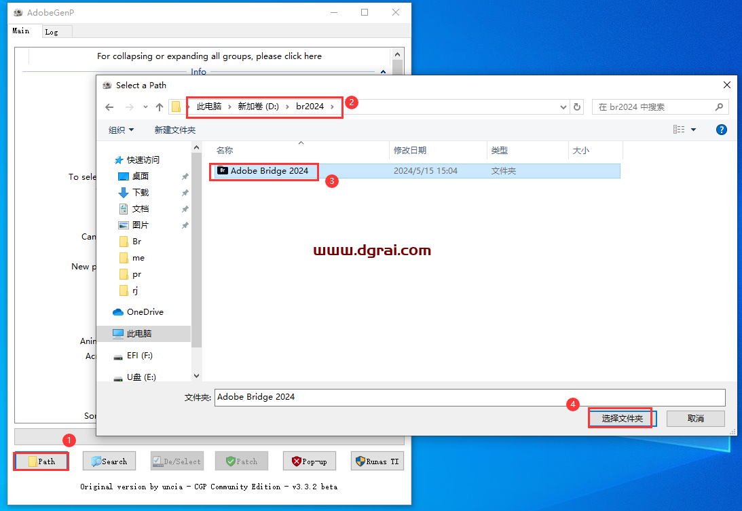Click the Back navigation arrow
Screen dimensions: 742x511
[110, 107]
